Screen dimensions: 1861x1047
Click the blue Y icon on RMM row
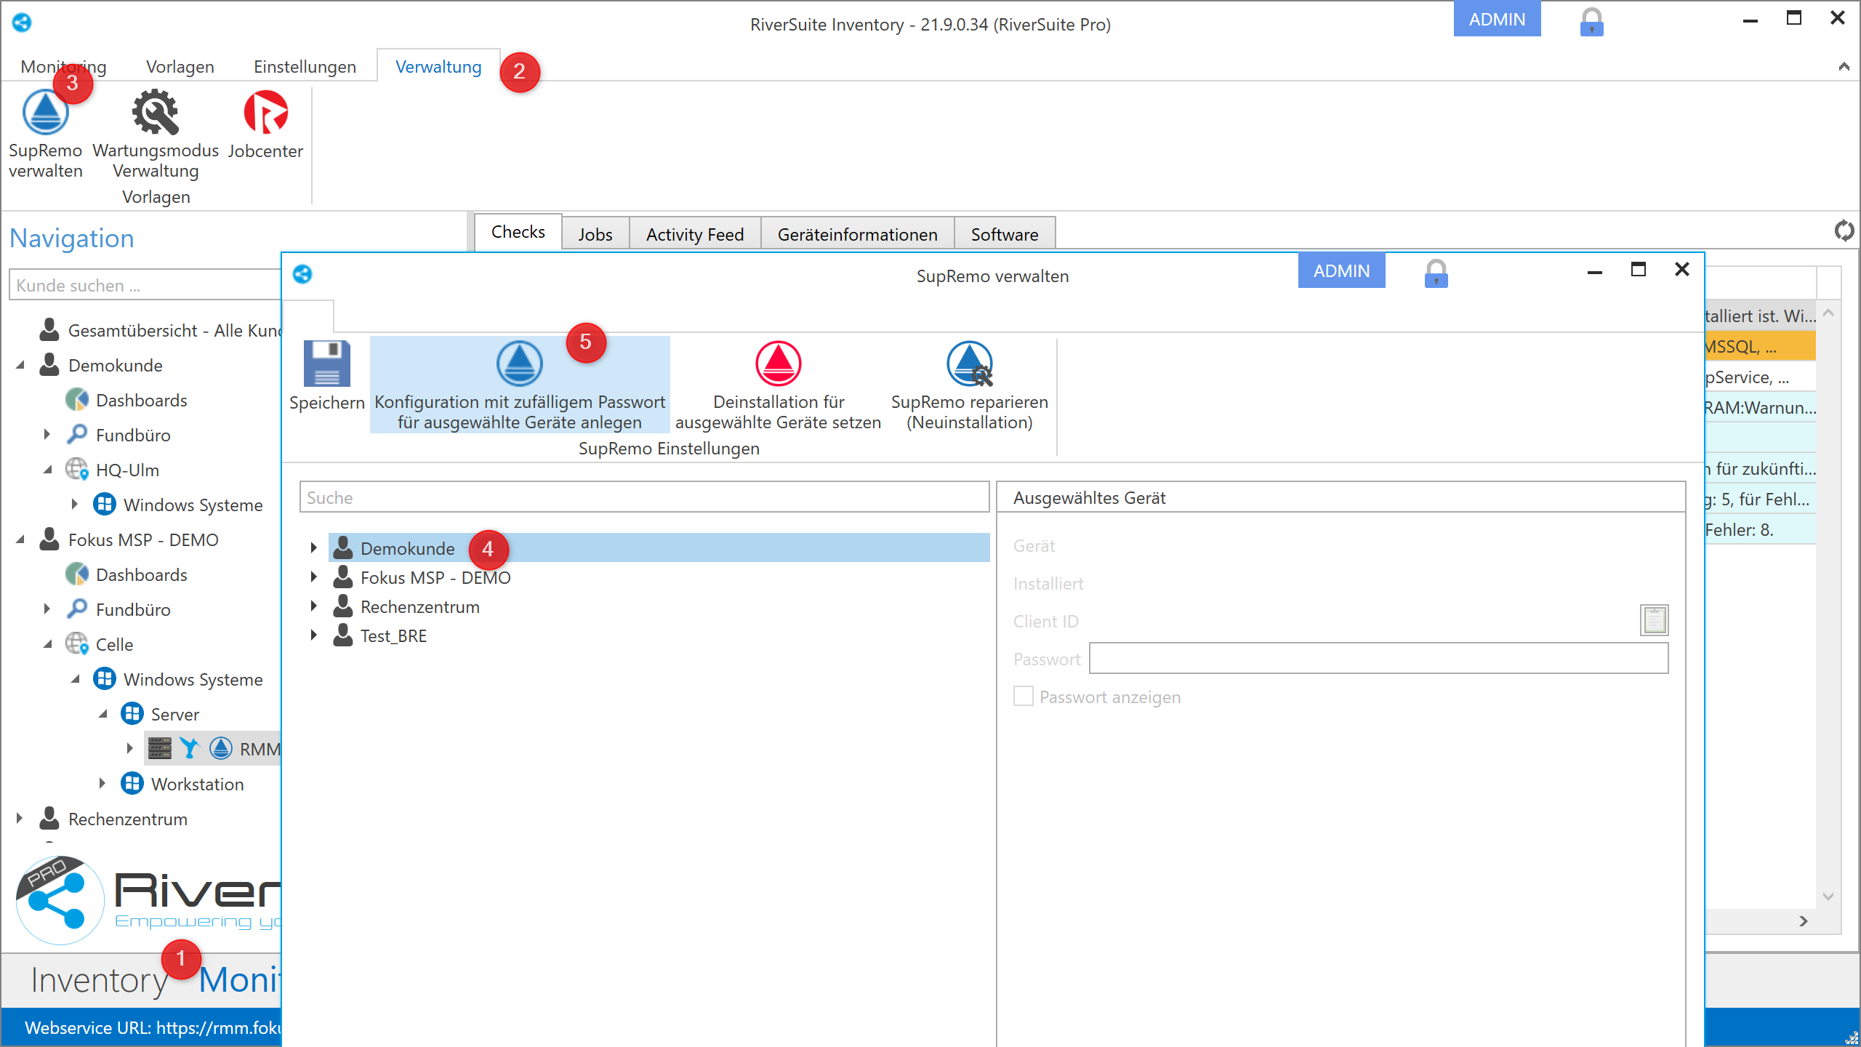click(x=190, y=748)
